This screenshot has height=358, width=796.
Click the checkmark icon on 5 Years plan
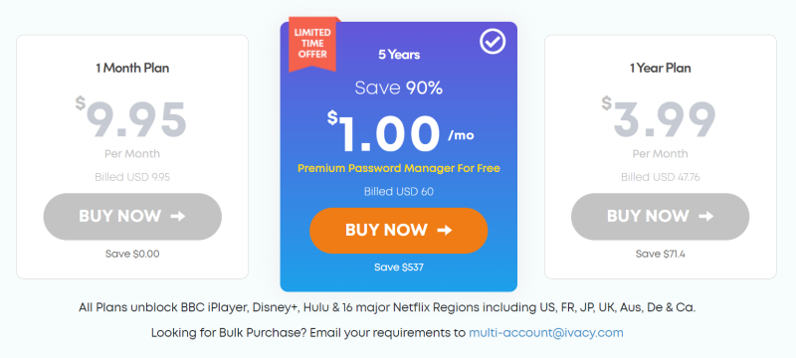(493, 41)
